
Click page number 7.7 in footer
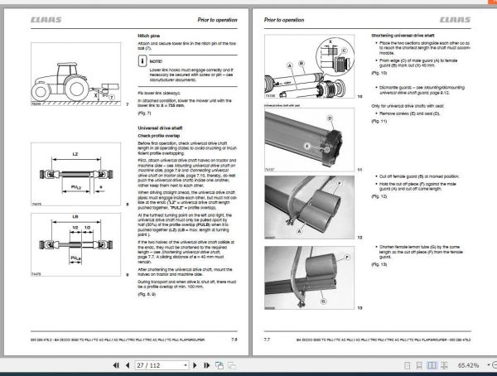pyautogui.click(x=267, y=340)
